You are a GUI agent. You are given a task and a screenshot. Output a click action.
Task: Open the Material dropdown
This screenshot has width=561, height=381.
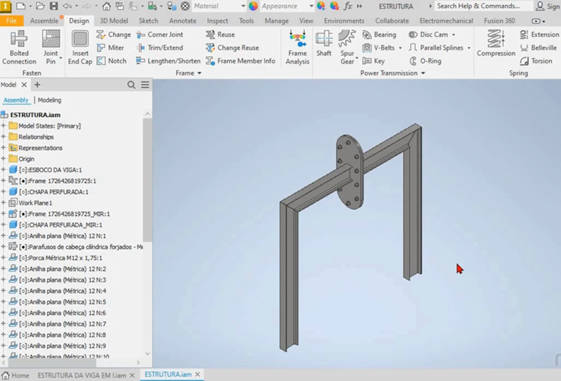coord(218,6)
